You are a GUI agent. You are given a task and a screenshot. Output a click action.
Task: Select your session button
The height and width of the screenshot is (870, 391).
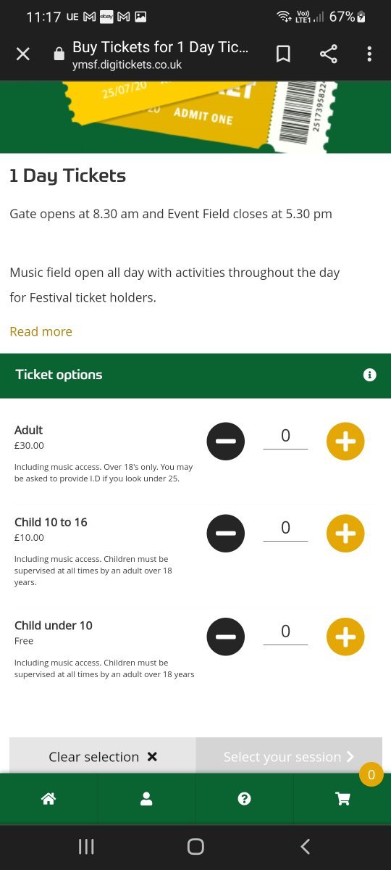(x=289, y=755)
